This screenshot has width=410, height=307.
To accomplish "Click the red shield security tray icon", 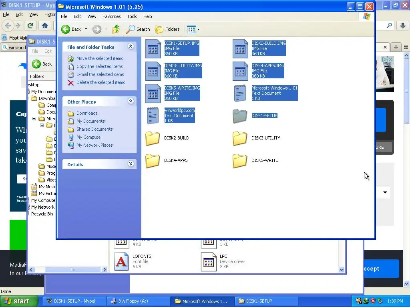I will coord(373,301).
